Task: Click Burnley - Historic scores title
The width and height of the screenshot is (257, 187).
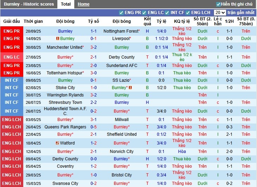Action: coord(29,4)
